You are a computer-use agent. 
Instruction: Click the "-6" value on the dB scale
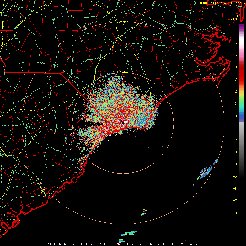235,189
